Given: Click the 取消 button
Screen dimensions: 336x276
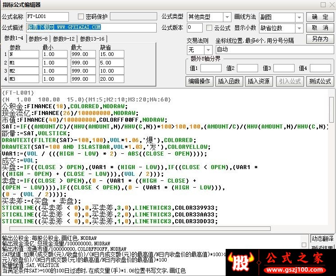Looking at the screenshot, I should pos(320,28).
